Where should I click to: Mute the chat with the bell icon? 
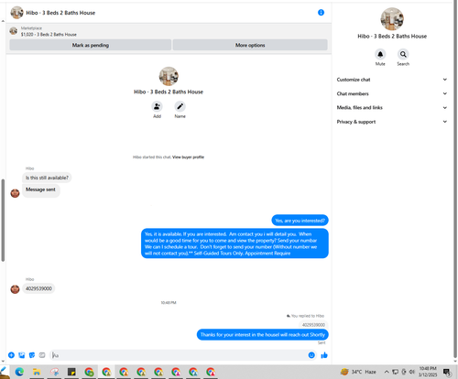tap(380, 54)
